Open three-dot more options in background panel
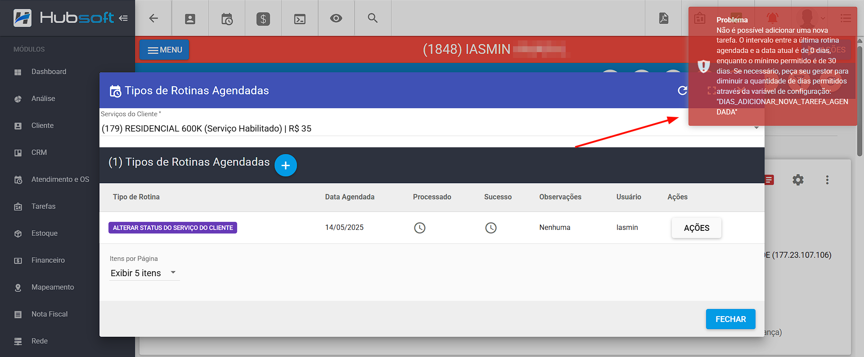The image size is (864, 357). click(x=827, y=180)
